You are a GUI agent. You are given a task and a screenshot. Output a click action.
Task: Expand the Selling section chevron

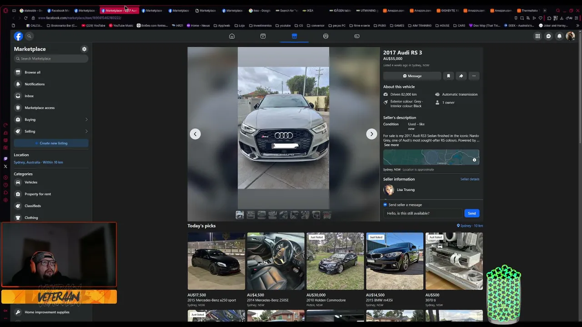click(86, 131)
